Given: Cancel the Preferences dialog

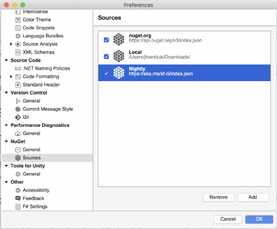Looking at the screenshot, I should click(x=228, y=219).
